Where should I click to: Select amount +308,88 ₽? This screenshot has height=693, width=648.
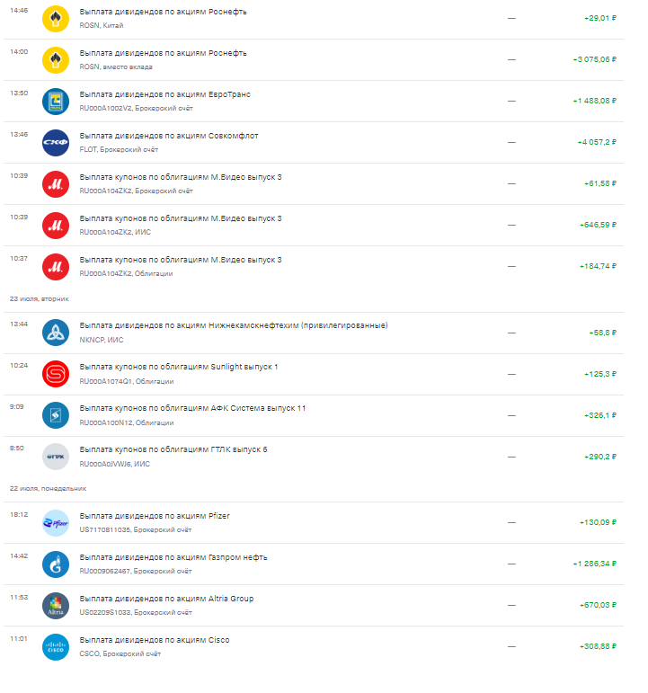[x=598, y=646]
